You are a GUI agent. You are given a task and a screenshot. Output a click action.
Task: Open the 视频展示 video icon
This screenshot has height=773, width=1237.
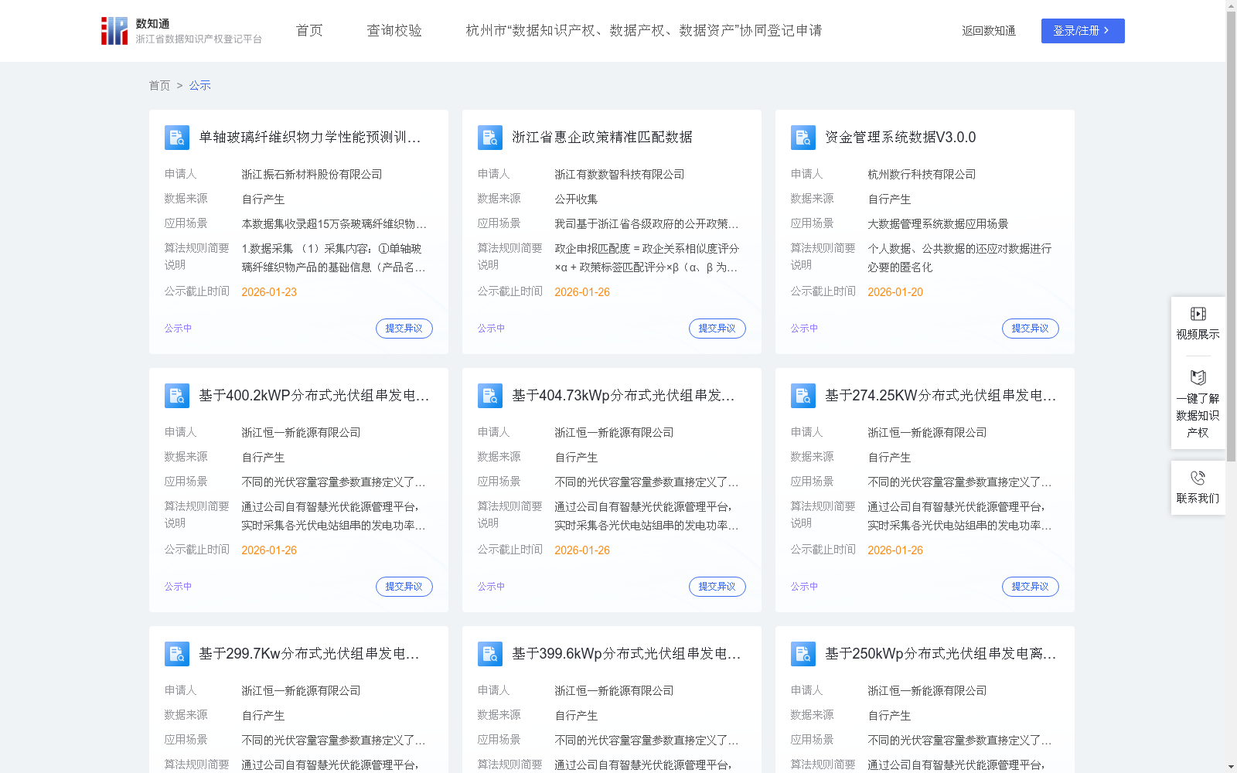coord(1198,314)
